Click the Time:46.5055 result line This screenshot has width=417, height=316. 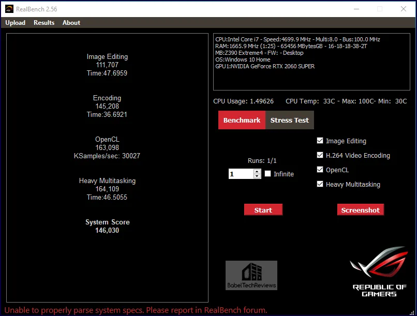tap(107, 197)
